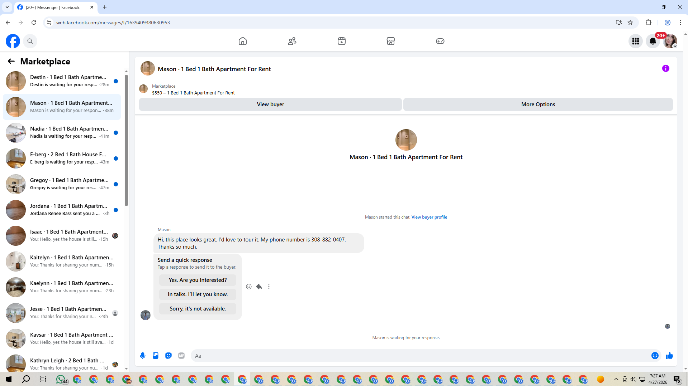688x386 pixels.
Task: Choose a sticker in the composer
Action: click(x=169, y=356)
